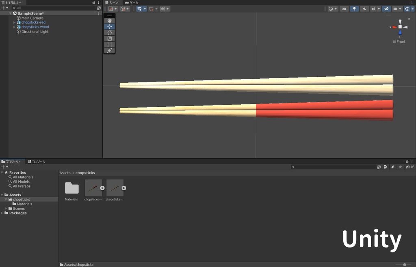Select the Rect tool
The width and height of the screenshot is (416, 267).
110,45
